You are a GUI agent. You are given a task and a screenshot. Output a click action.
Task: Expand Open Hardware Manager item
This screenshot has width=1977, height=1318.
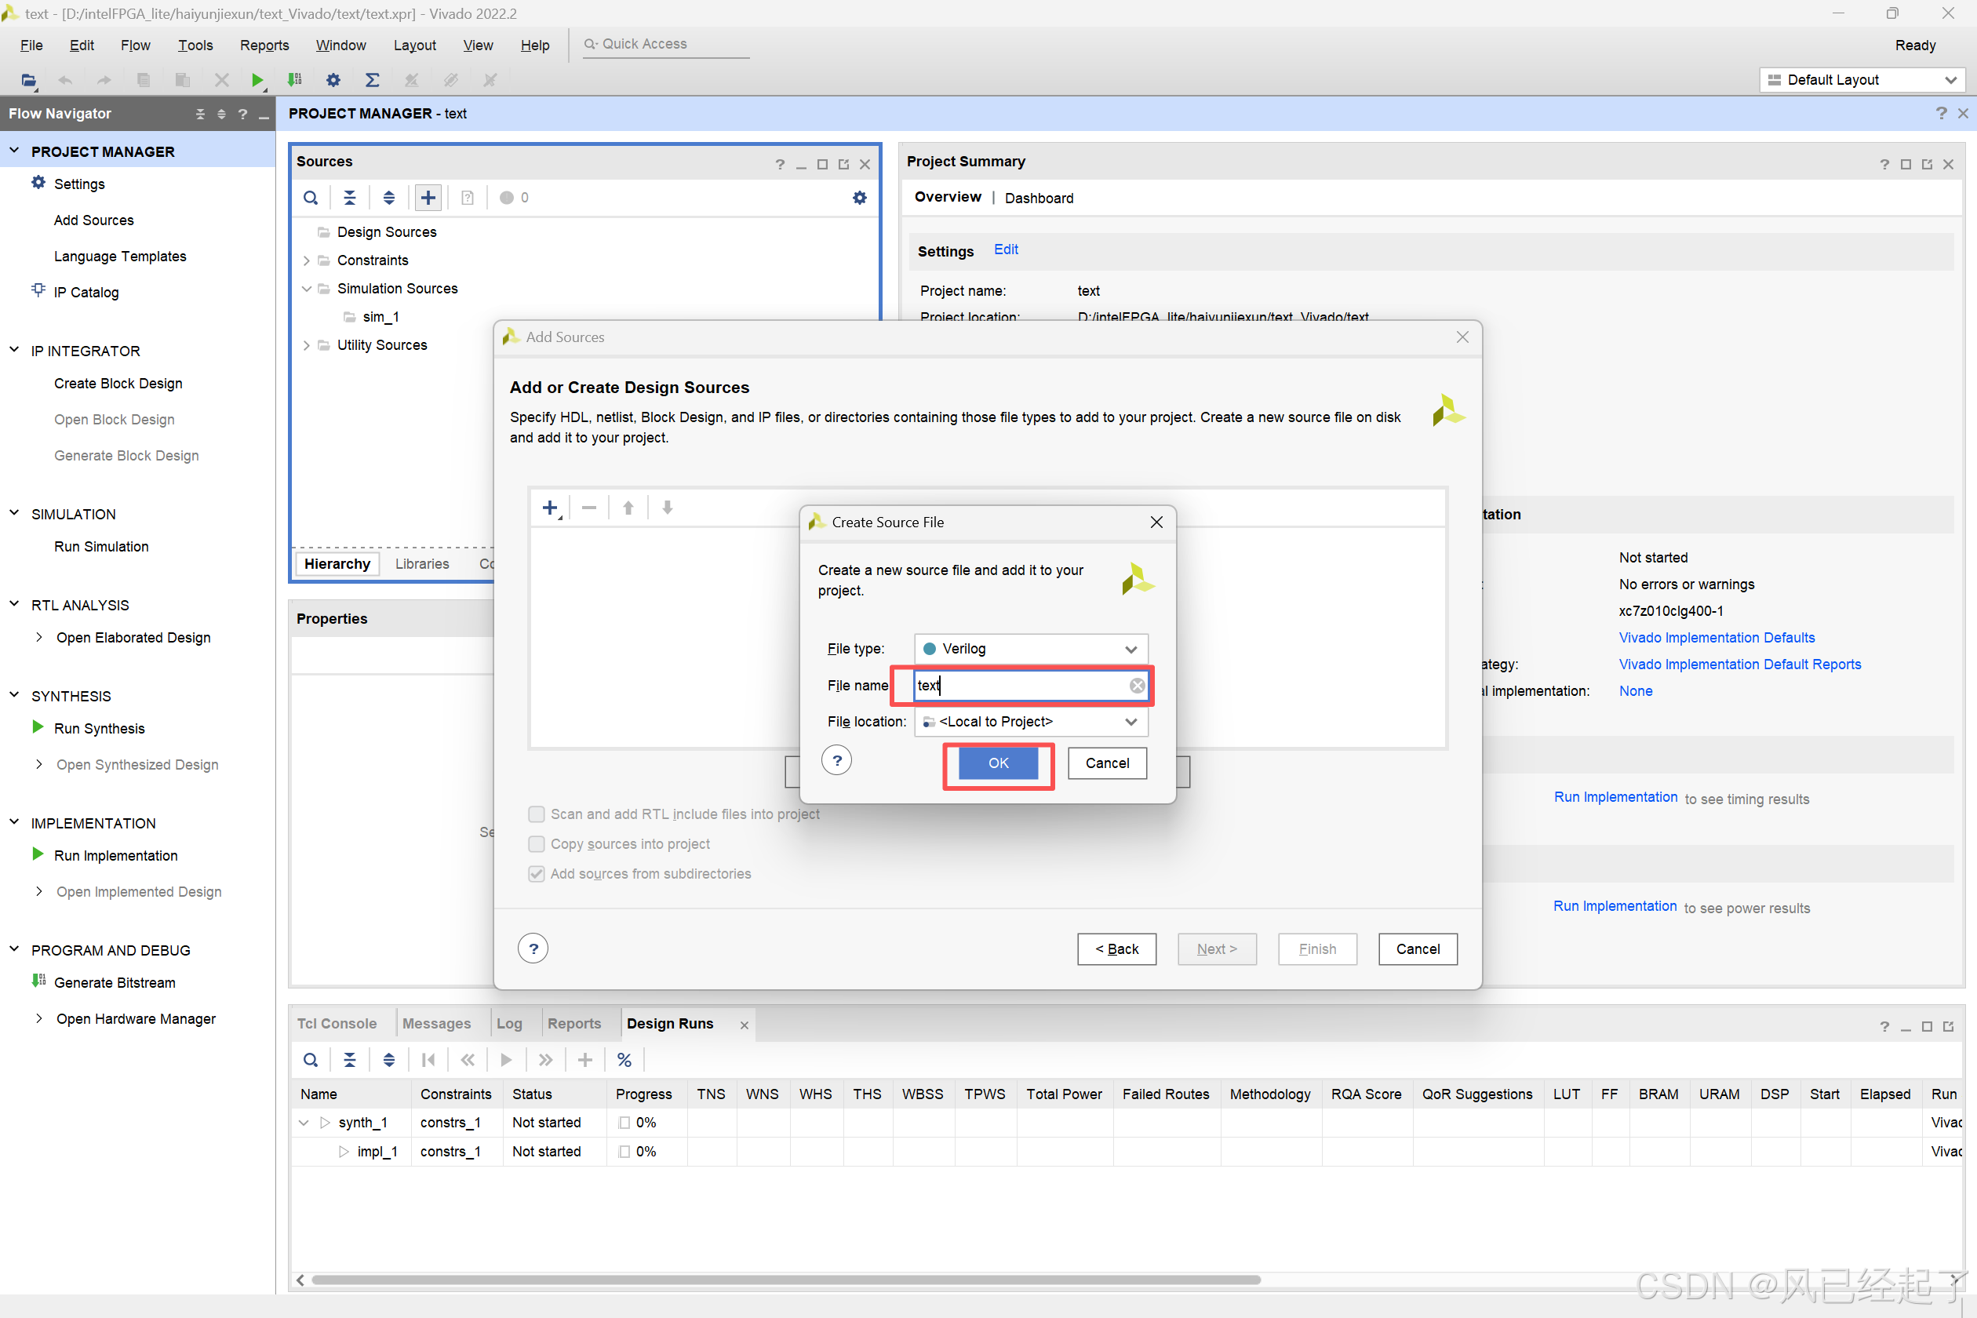pos(39,1019)
